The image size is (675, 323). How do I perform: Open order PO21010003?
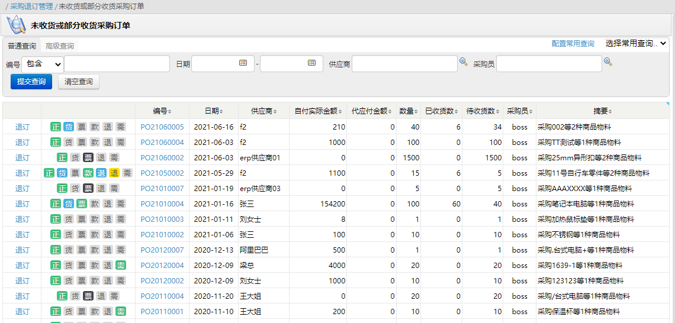point(162,219)
